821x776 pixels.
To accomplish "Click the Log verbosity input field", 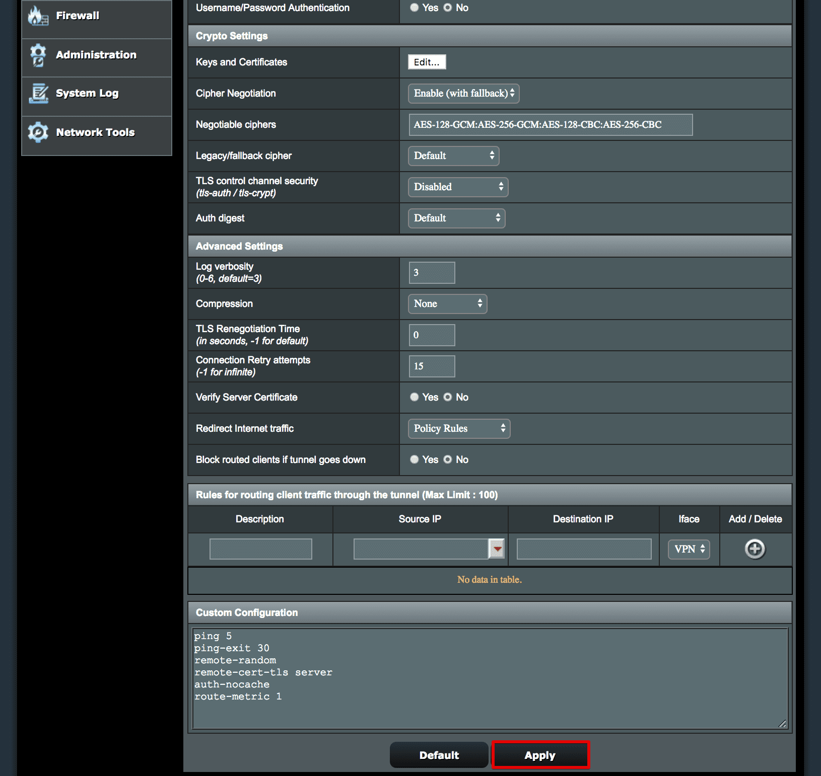I will click(431, 272).
